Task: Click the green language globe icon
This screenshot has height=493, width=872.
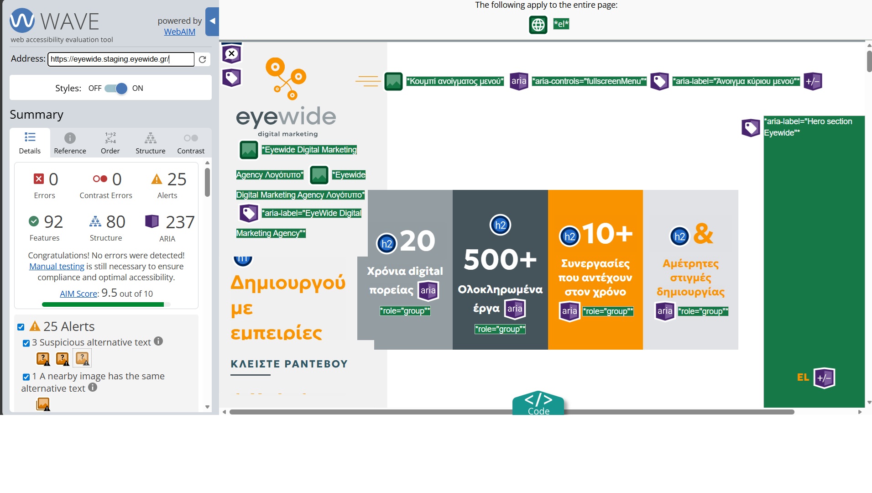Action: coord(538,25)
